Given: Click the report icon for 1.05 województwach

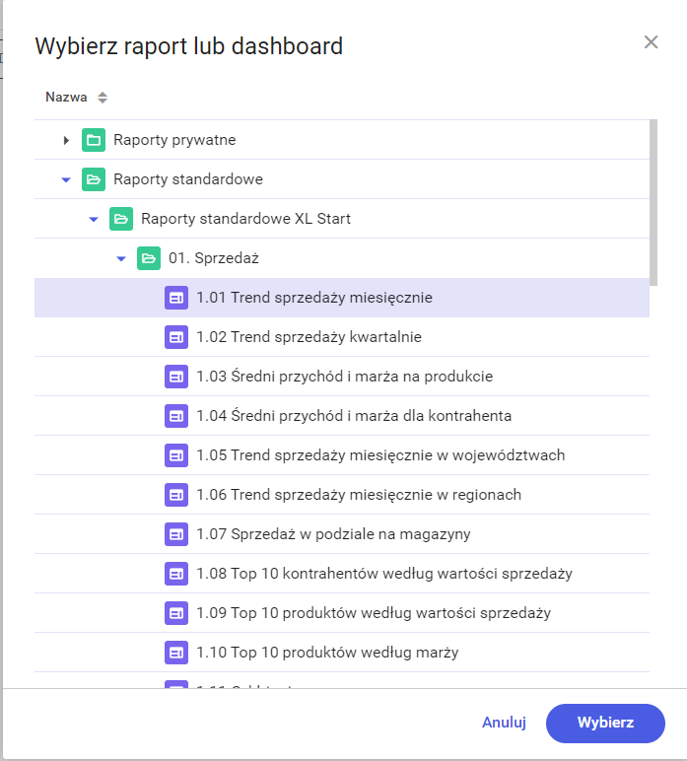Looking at the screenshot, I should [176, 455].
